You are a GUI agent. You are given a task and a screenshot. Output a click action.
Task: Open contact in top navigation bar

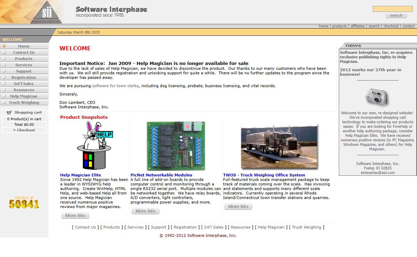408,26
